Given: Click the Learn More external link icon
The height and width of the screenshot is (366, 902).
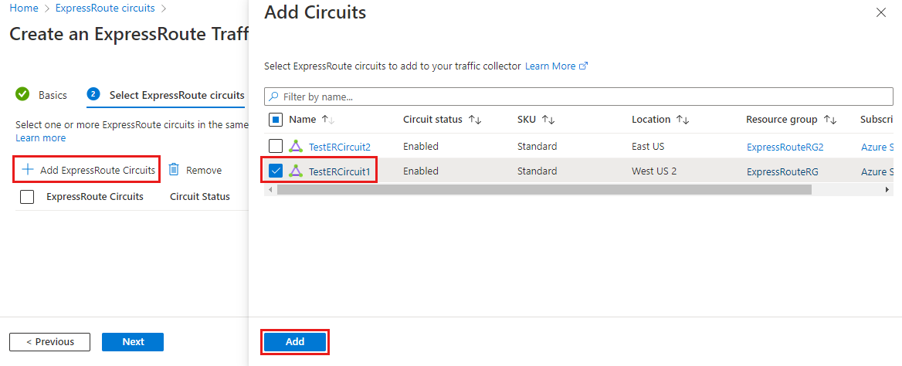Looking at the screenshot, I should point(584,66).
